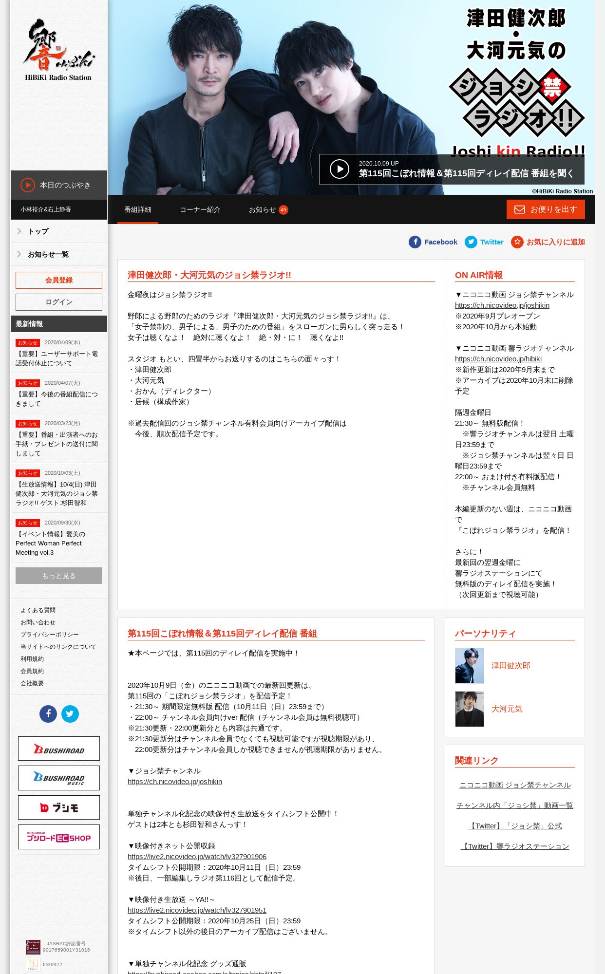Click the ログイン button

(x=59, y=302)
